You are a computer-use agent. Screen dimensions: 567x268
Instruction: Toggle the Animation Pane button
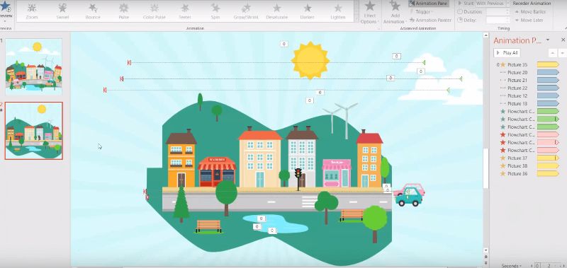pyautogui.click(x=429, y=4)
